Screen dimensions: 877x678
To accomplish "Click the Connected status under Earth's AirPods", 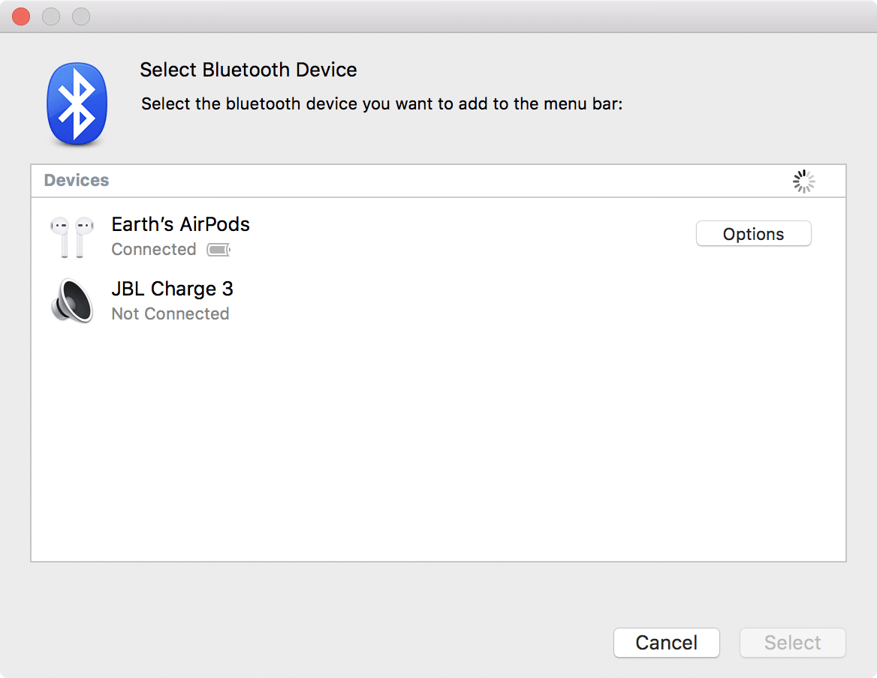I will tap(154, 249).
